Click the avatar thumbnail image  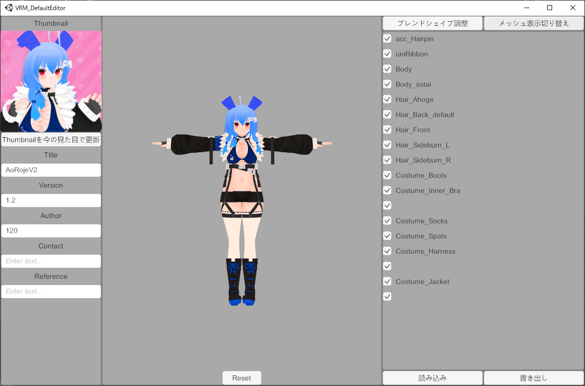pyautogui.click(x=51, y=81)
